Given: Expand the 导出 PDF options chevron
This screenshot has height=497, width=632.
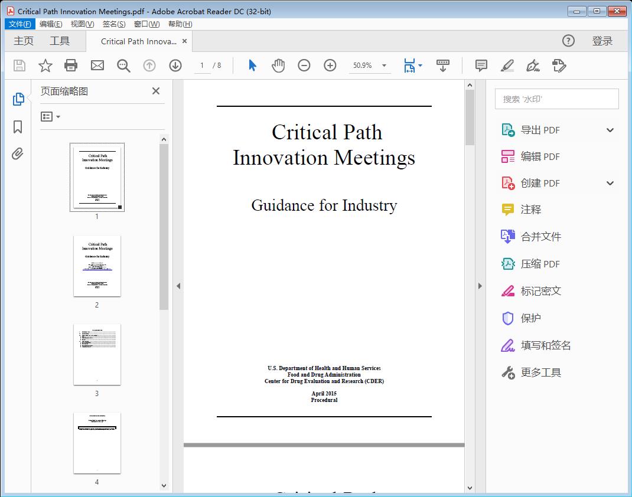Looking at the screenshot, I should [x=609, y=129].
